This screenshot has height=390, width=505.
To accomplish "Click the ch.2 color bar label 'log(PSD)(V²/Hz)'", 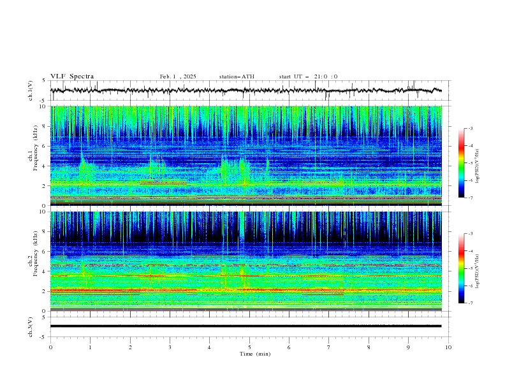I will point(478,271).
